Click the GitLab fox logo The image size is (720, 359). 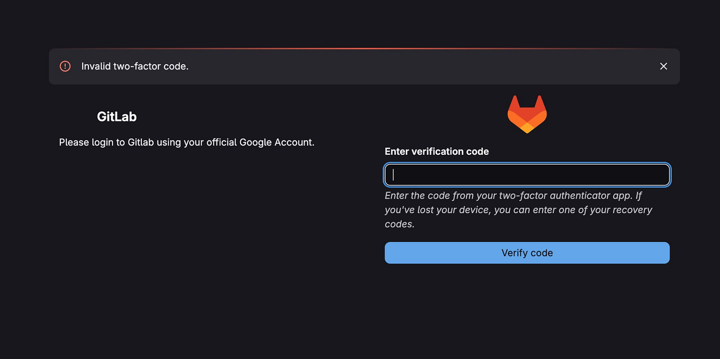[x=527, y=114]
